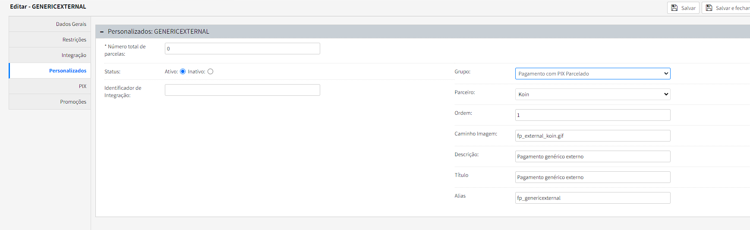Focus the Alias input field
The image size is (750, 230).
(x=592, y=198)
